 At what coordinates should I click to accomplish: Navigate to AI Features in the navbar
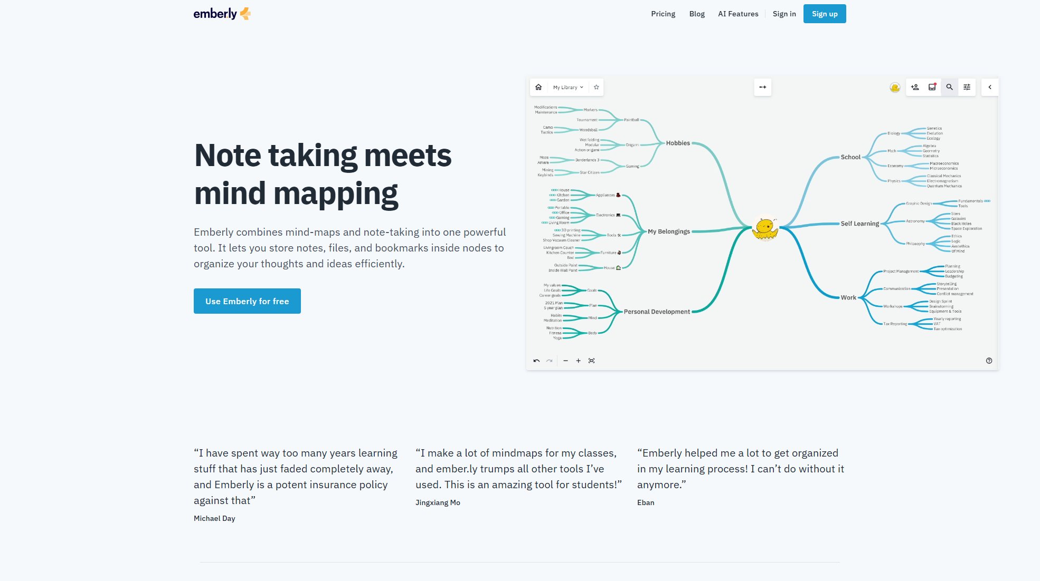point(738,14)
